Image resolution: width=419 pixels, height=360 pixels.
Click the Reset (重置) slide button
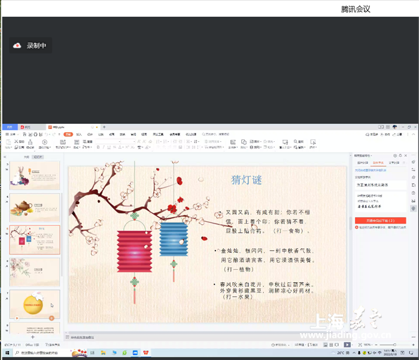tap(87, 142)
